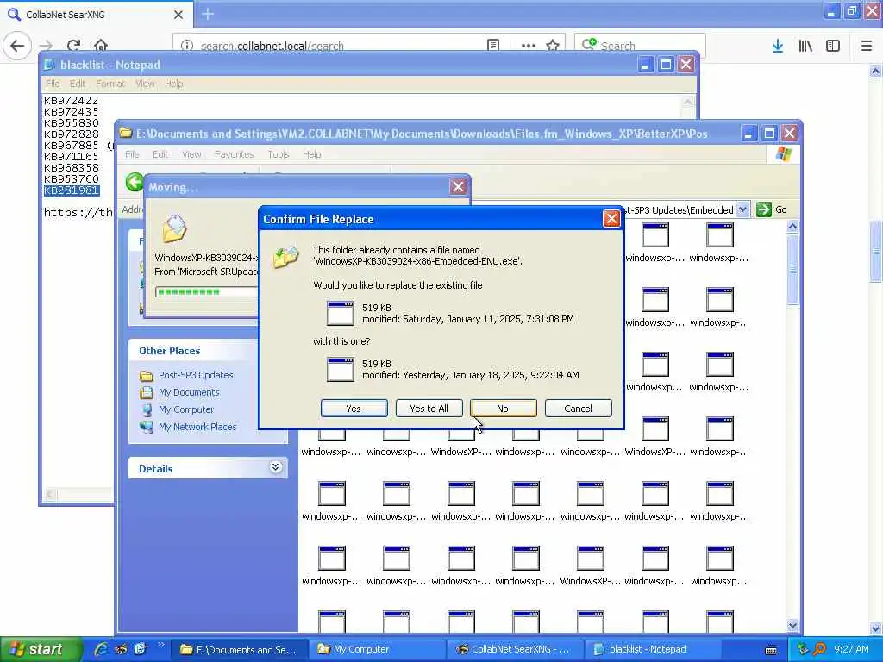Click system tray search magnifier icon

click(x=820, y=649)
